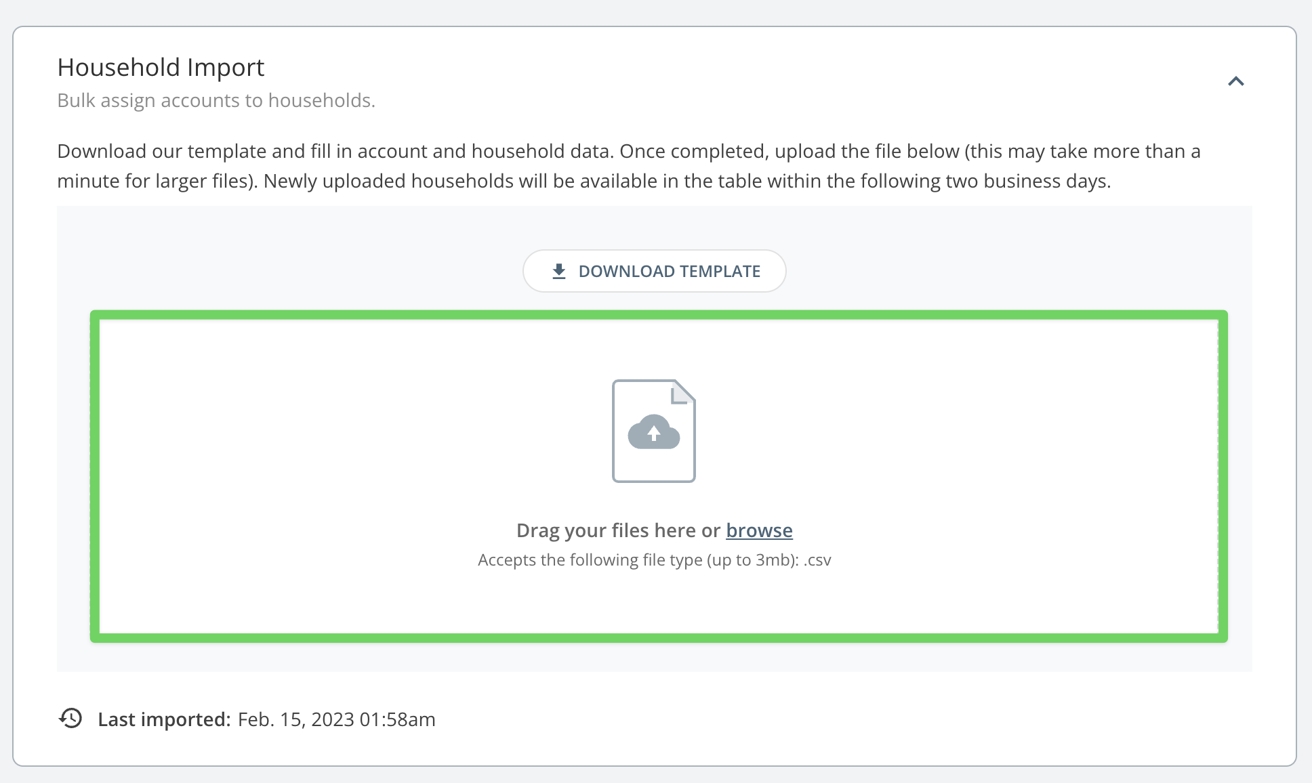Click the Bulk assign accounts subtitle
This screenshot has height=783, width=1312.
coord(217,100)
